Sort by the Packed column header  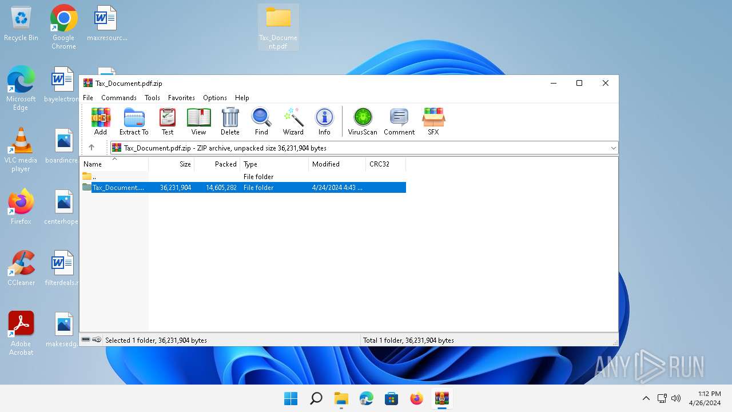click(217, 164)
